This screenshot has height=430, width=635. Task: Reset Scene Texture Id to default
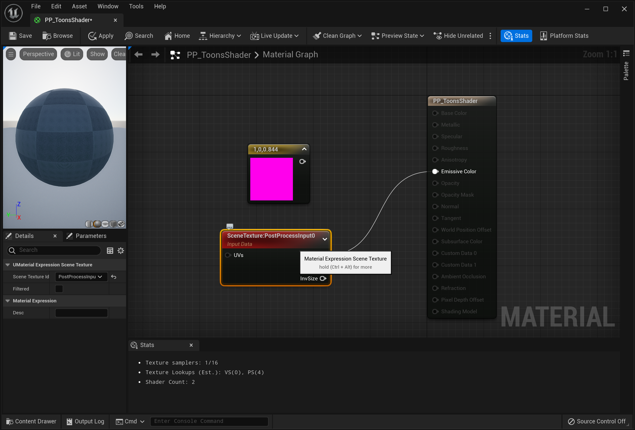[114, 277]
